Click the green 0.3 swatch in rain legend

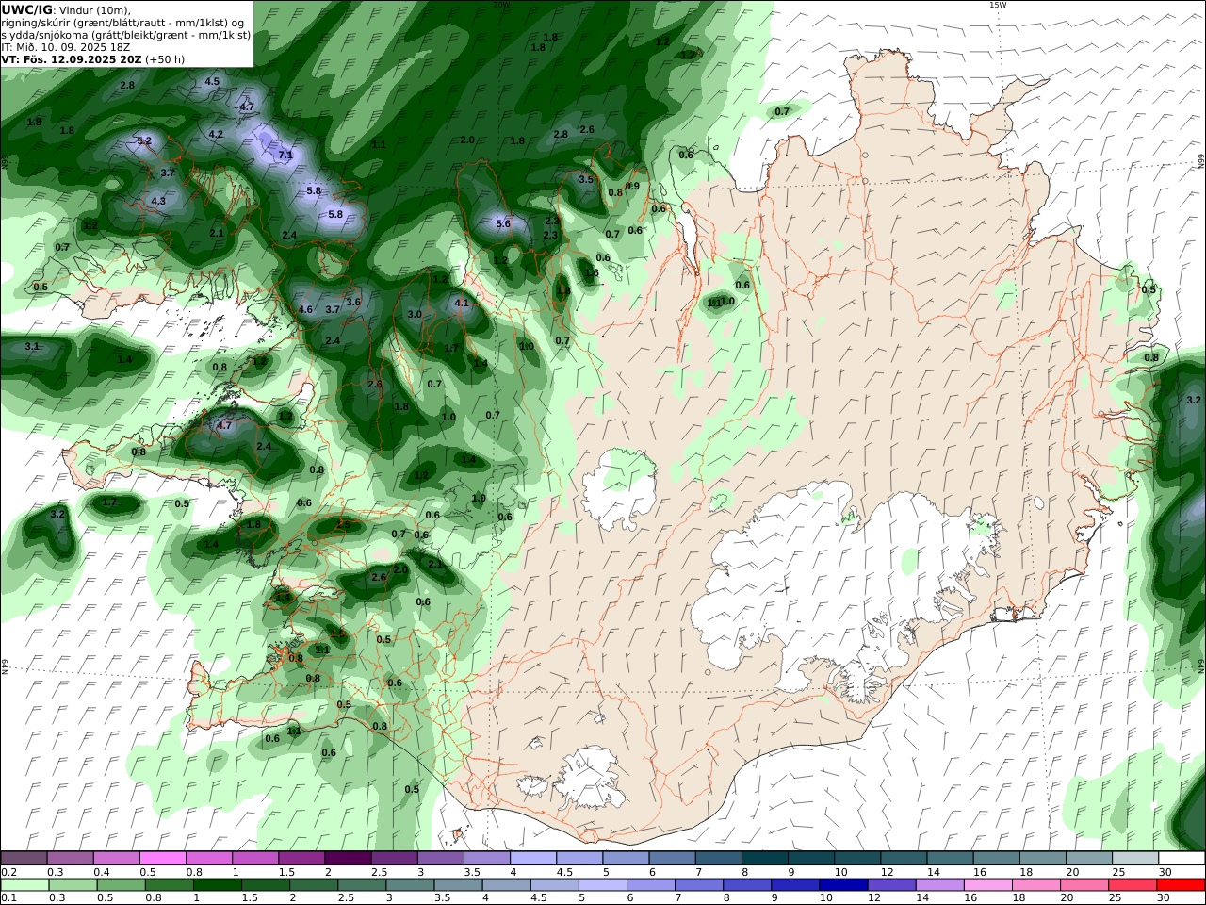(73, 884)
